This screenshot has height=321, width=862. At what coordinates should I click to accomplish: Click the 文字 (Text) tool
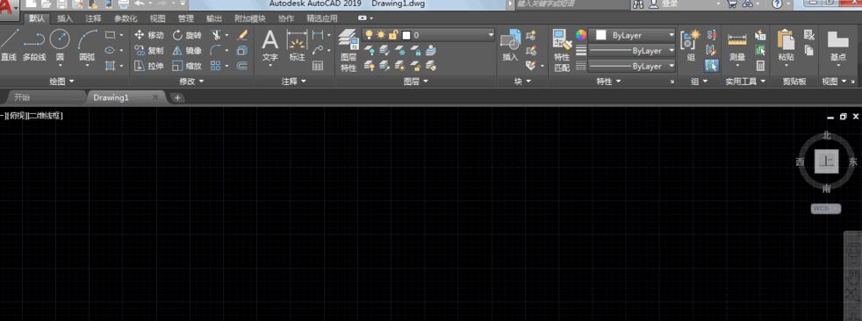[x=270, y=45]
